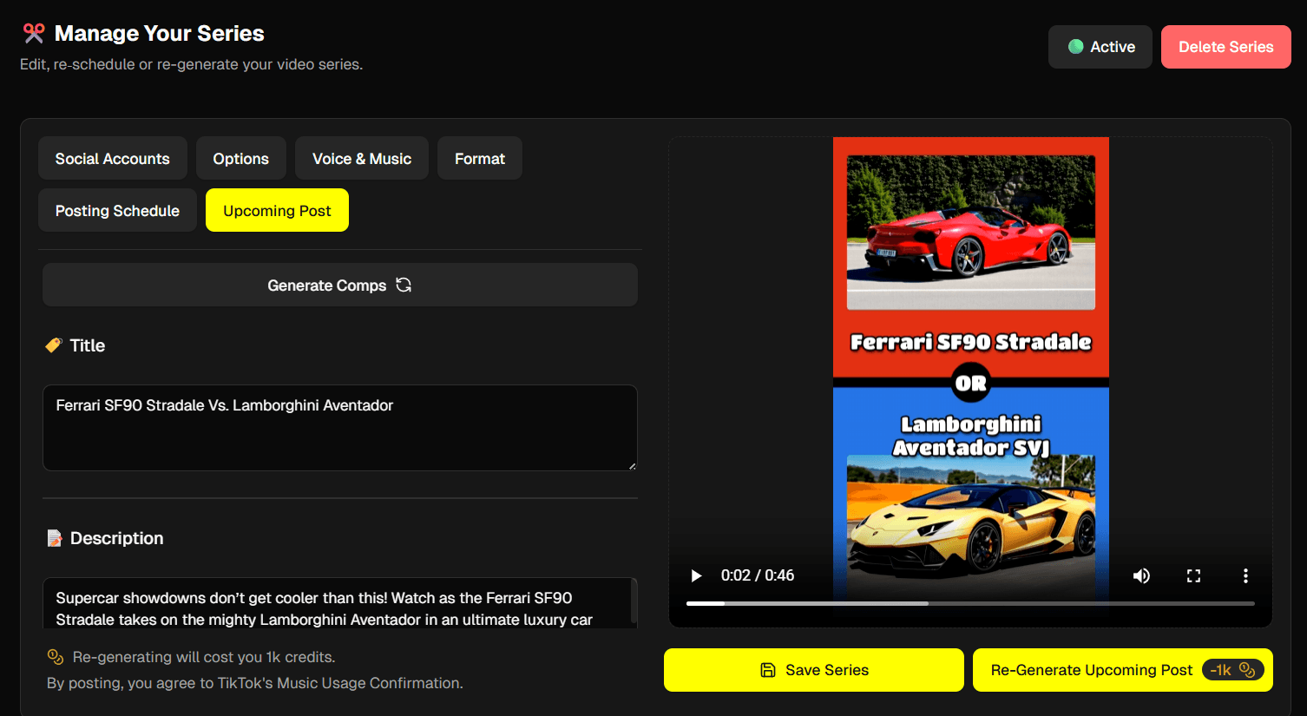Screen dimensions: 1307x716
Task: Select the Format tab
Action: click(480, 158)
